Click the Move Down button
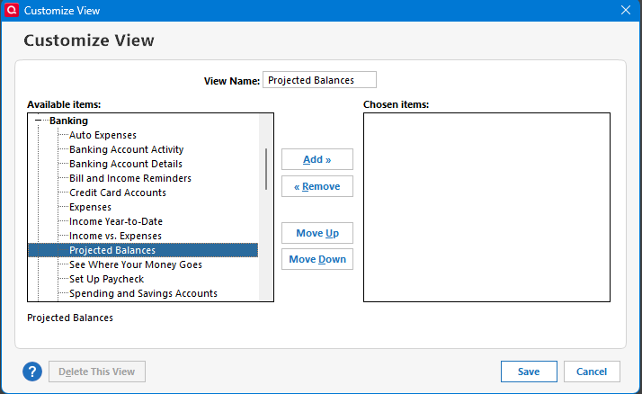The height and width of the screenshot is (394, 642). click(x=317, y=259)
